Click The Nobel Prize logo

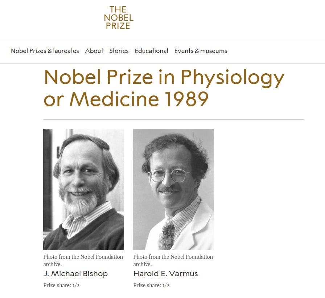tap(119, 18)
